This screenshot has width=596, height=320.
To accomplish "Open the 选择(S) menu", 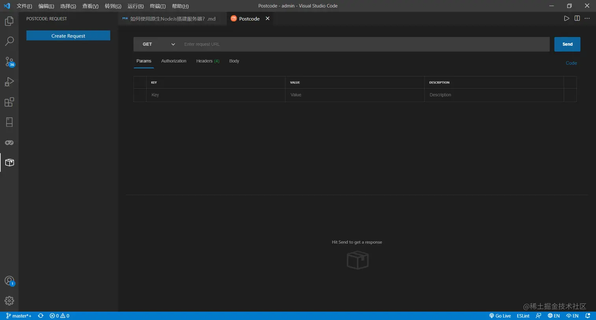I will click(68, 6).
